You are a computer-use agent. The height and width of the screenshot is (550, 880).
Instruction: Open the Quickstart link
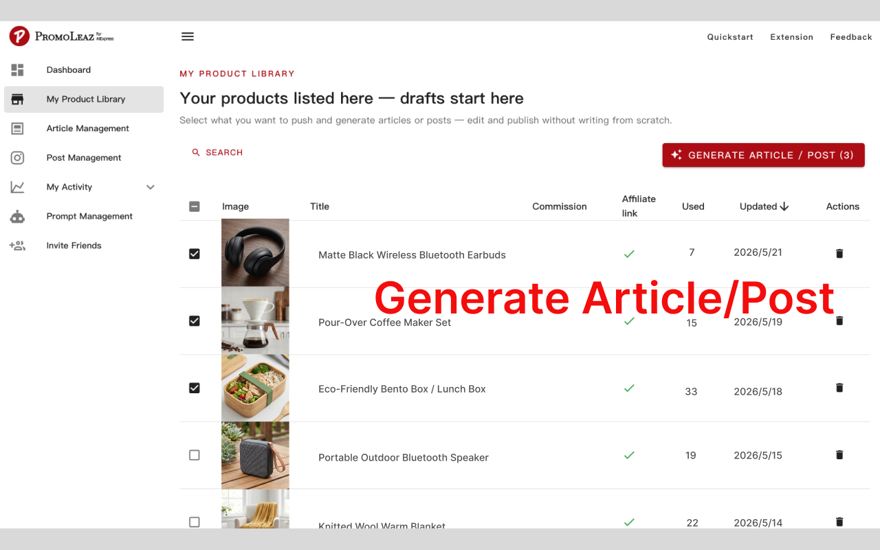[730, 37]
